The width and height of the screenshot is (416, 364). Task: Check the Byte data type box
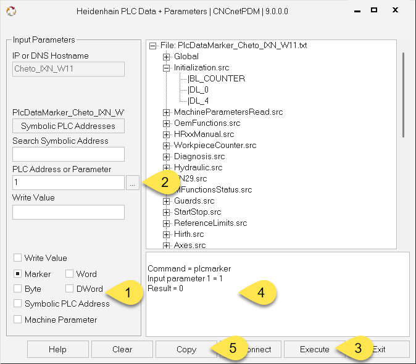click(x=17, y=289)
